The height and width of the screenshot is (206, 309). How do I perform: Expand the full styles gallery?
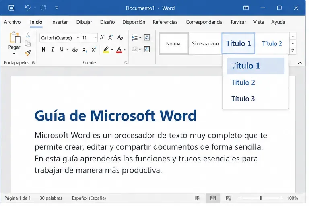click(x=293, y=51)
